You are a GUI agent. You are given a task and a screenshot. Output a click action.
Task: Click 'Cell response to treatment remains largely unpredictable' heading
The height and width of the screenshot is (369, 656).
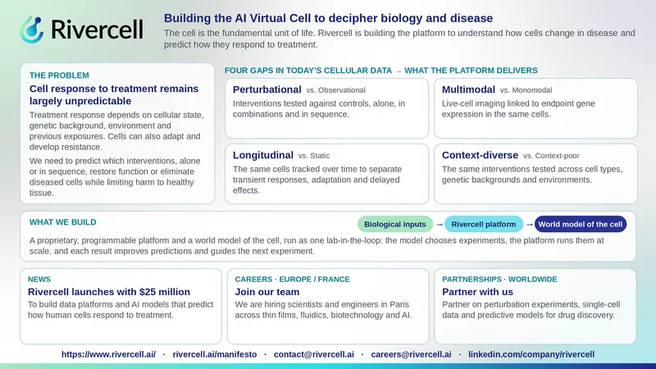114,94
